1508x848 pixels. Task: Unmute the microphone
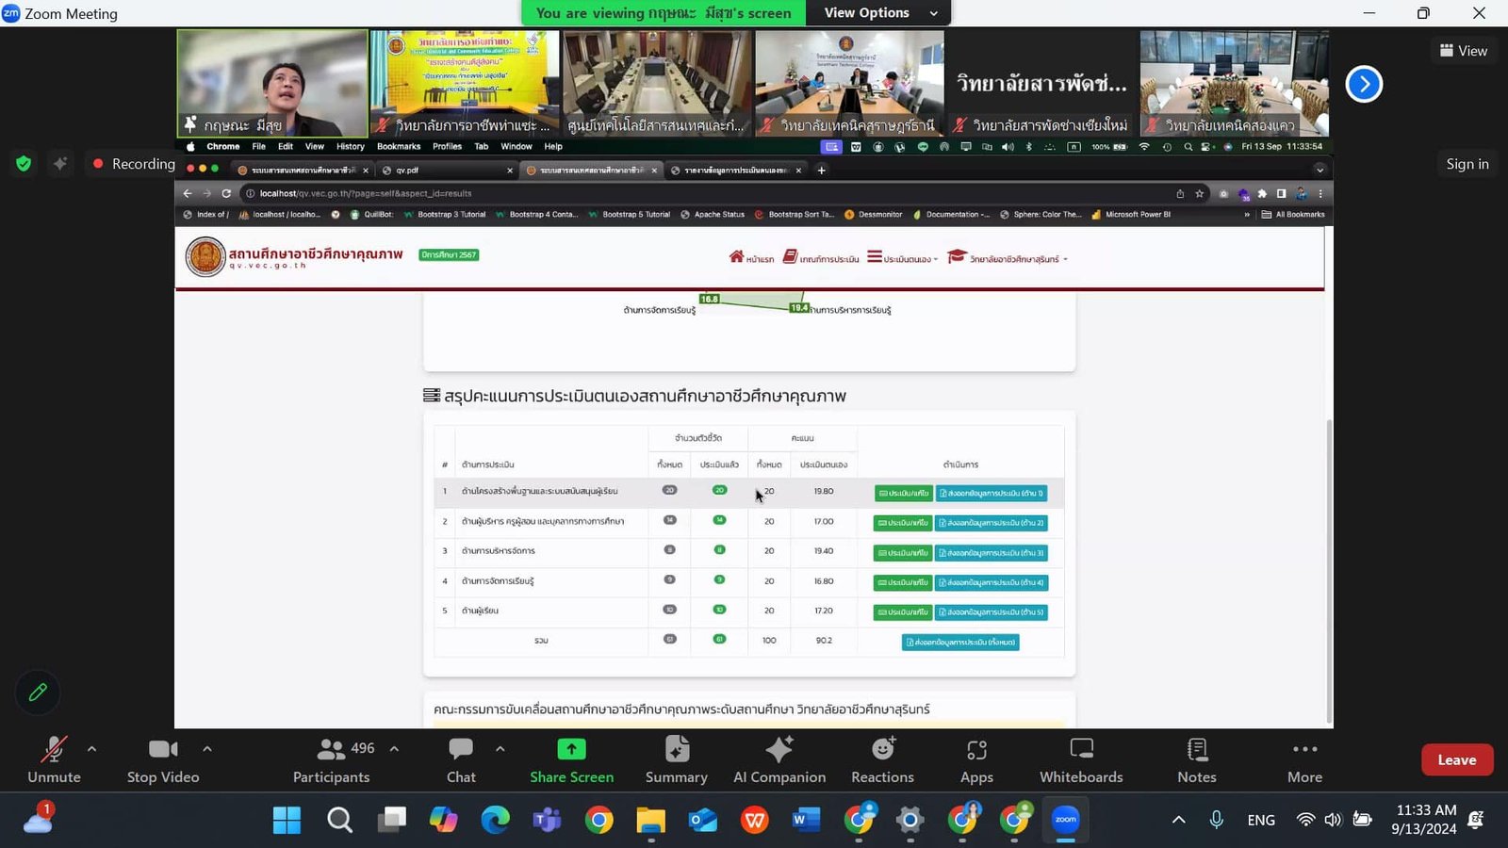[54, 759]
